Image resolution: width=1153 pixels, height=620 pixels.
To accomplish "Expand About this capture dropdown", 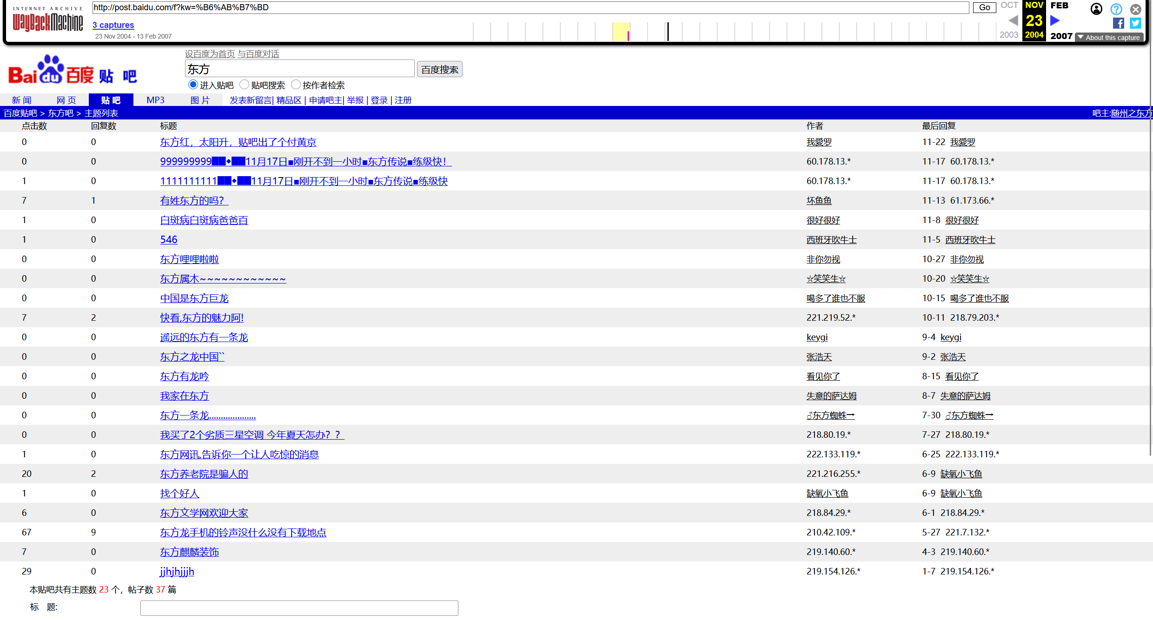I will pos(1108,38).
